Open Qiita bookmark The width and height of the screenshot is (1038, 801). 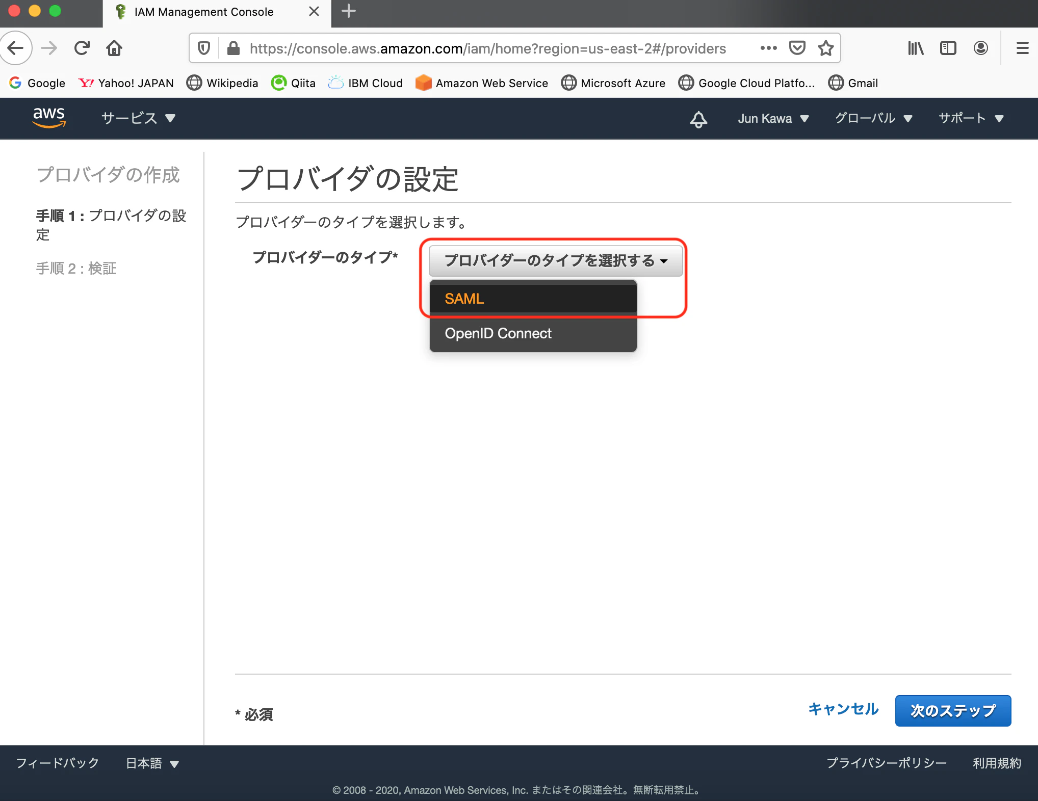293,83
